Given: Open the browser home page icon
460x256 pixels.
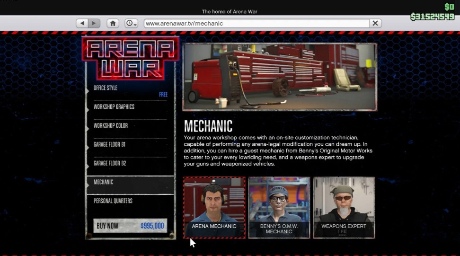Looking at the screenshot, I should click(113, 23).
